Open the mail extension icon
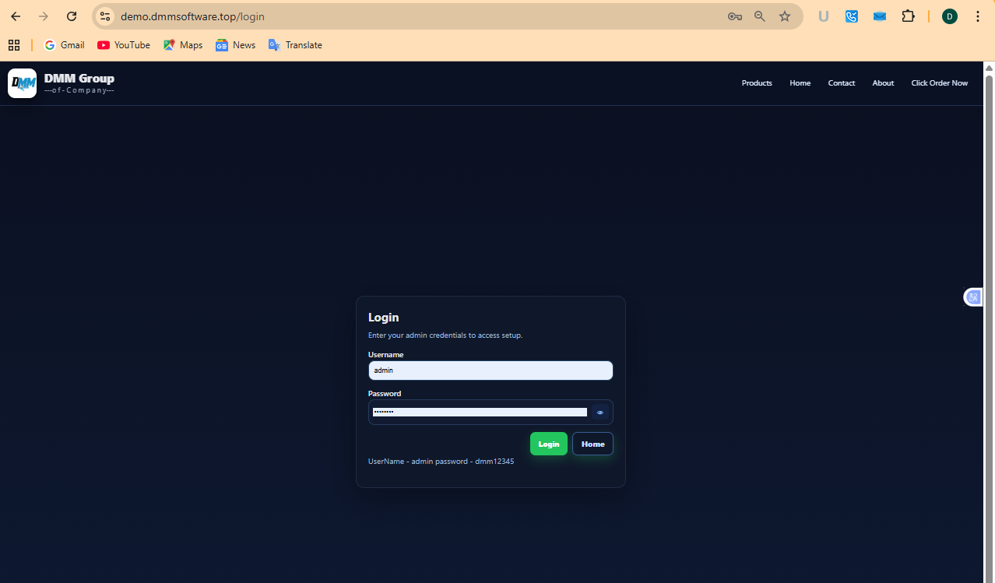This screenshot has height=583, width=995. pos(879,16)
